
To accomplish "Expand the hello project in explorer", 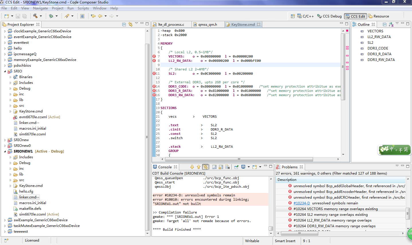I will 5,48.
